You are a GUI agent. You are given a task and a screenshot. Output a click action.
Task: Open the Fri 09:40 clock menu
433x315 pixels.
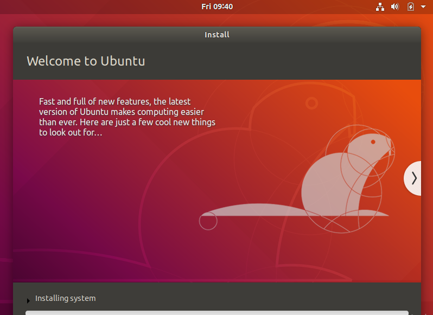click(217, 7)
